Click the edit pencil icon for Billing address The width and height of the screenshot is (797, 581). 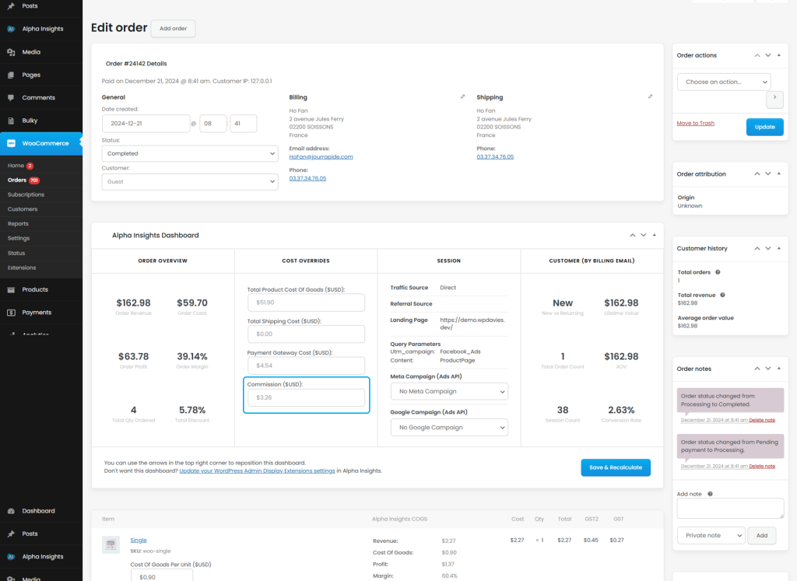(463, 96)
